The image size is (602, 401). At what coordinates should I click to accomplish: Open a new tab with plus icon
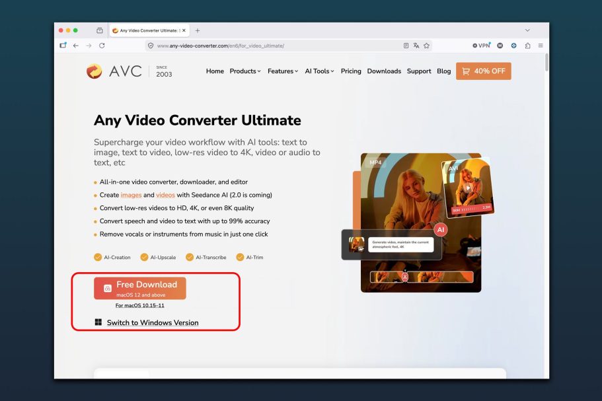click(198, 30)
